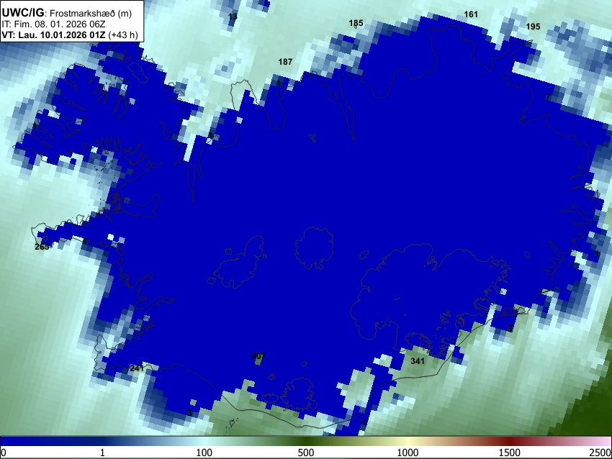Click the map value label '265'
Viewport: 612px width, 459px height.
click(42, 247)
